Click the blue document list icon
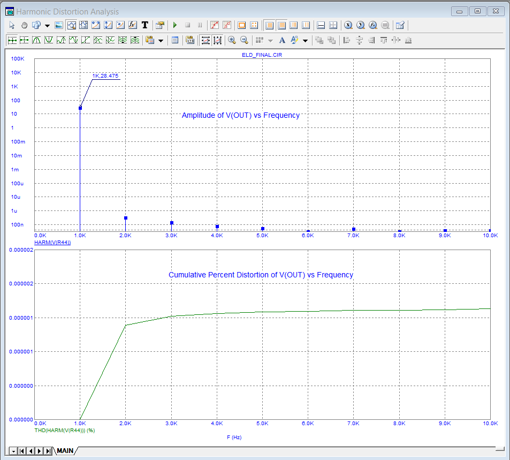This screenshot has width=510, height=460. click(x=175, y=40)
